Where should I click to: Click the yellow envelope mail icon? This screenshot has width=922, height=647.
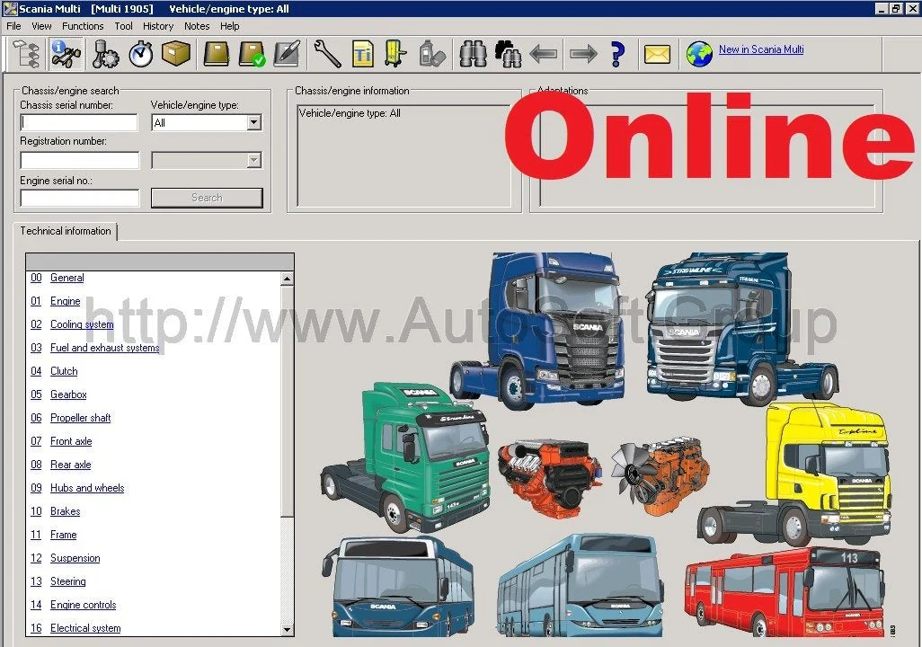[657, 54]
